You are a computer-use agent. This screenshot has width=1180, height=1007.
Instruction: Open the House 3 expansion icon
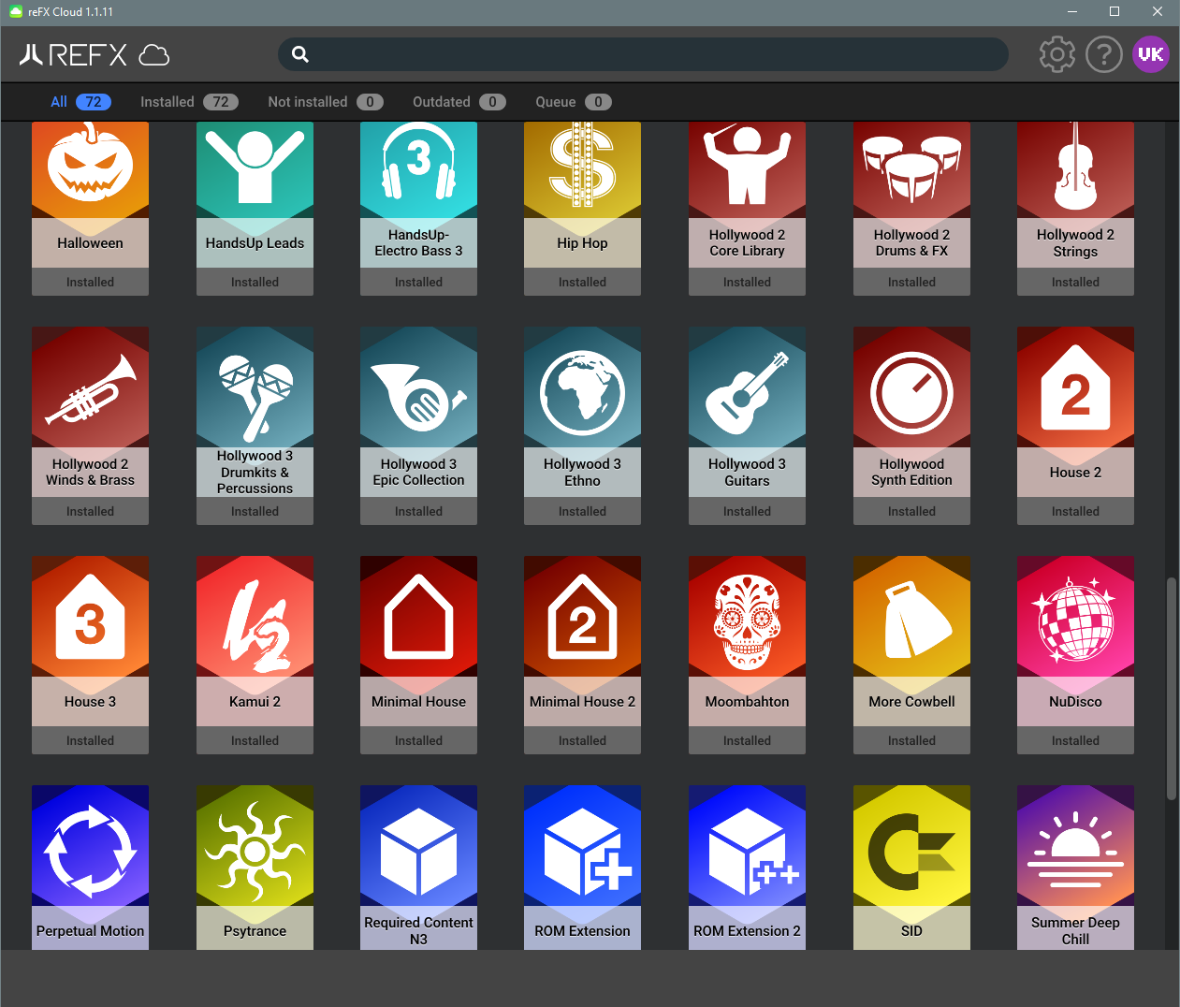click(90, 617)
